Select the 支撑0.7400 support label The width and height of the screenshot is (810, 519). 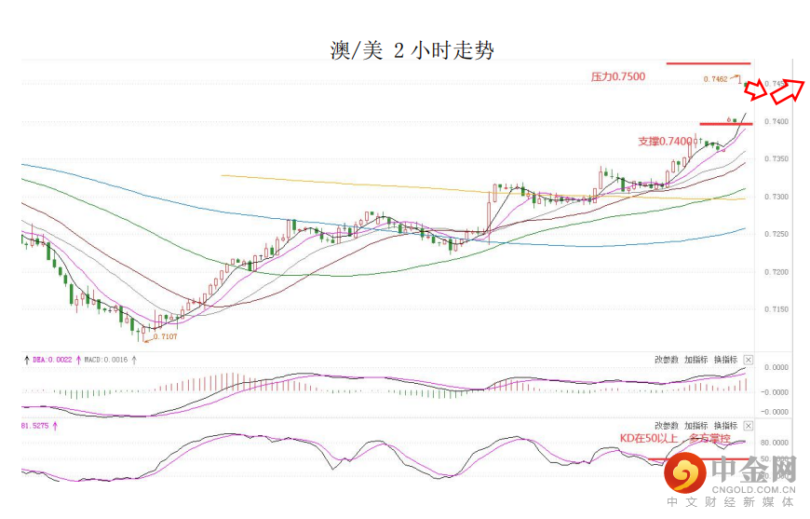pyautogui.click(x=665, y=142)
